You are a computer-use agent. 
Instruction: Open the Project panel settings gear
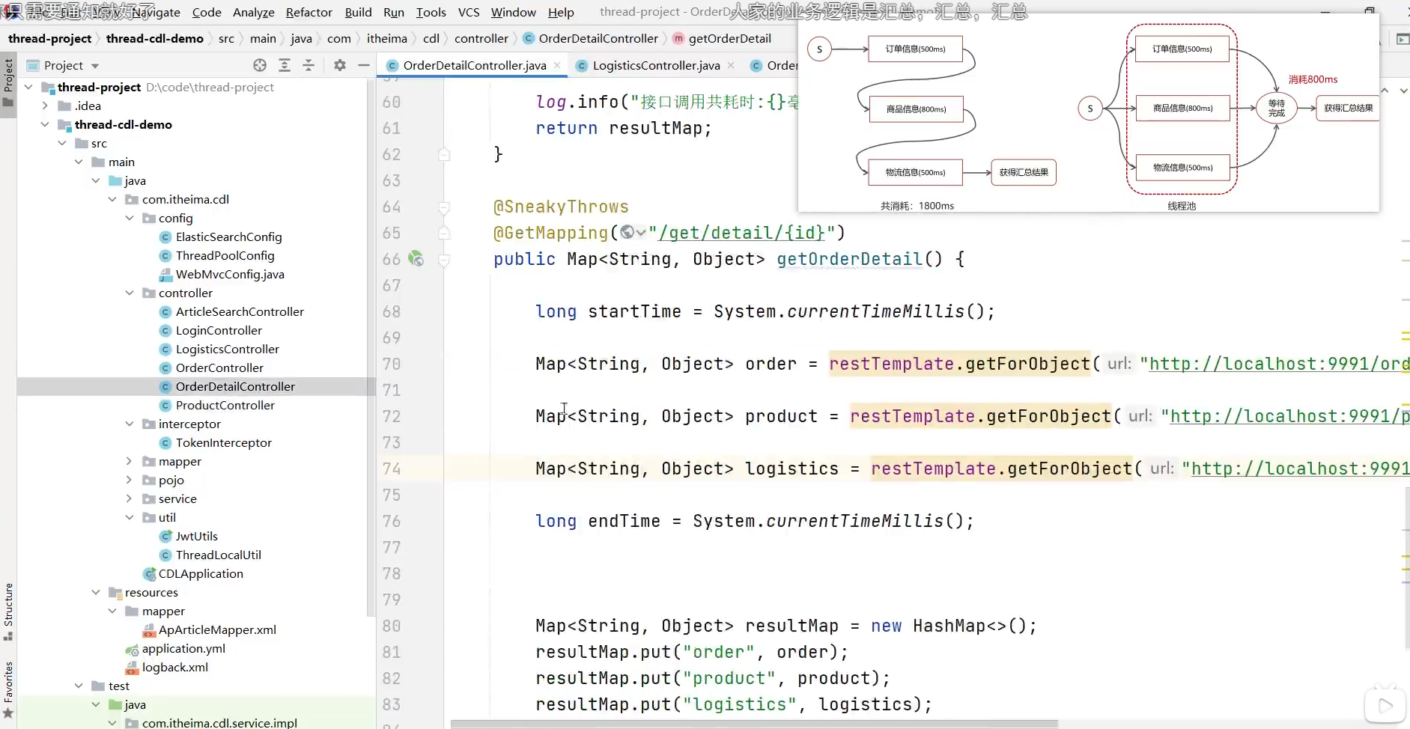coord(340,65)
